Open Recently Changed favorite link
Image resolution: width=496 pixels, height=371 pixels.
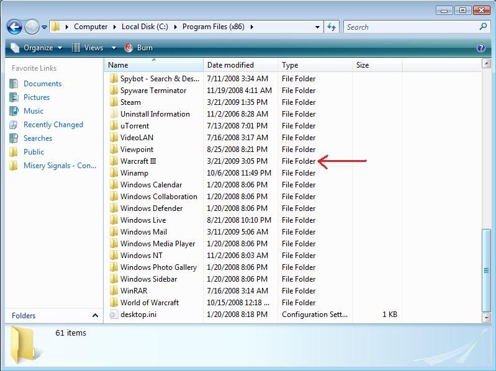(x=53, y=125)
